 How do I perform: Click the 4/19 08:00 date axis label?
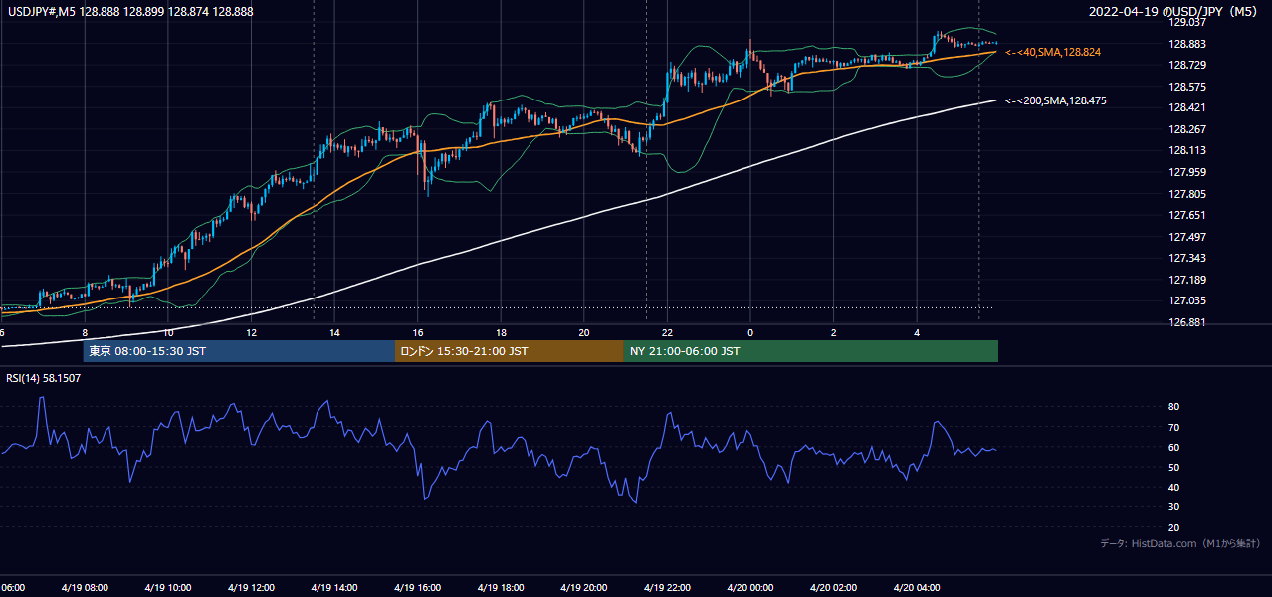(85, 588)
